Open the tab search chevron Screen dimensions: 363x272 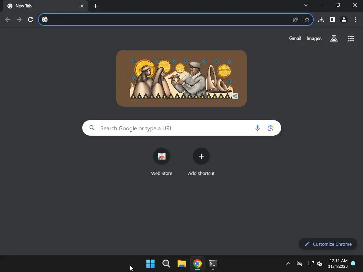point(306,5)
